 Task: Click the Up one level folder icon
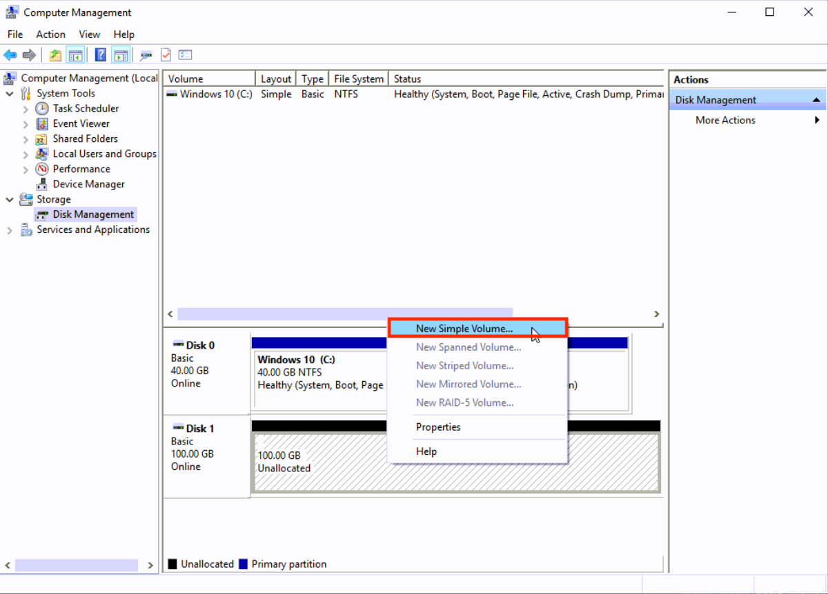pyautogui.click(x=55, y=55)
